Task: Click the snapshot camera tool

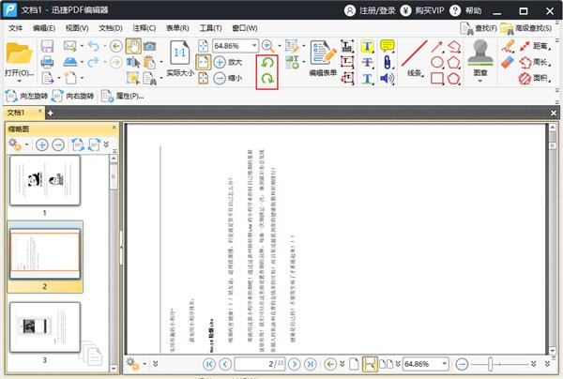Action: click(149, 46)
